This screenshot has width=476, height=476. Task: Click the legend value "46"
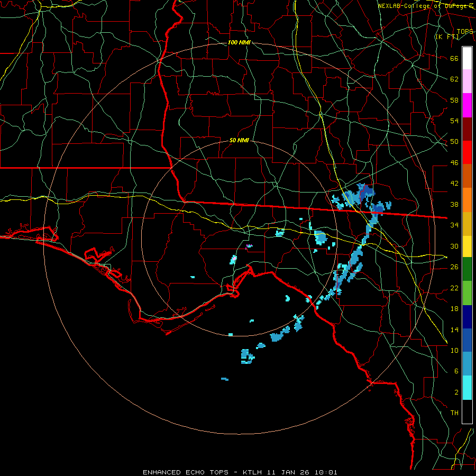[454, 163]
